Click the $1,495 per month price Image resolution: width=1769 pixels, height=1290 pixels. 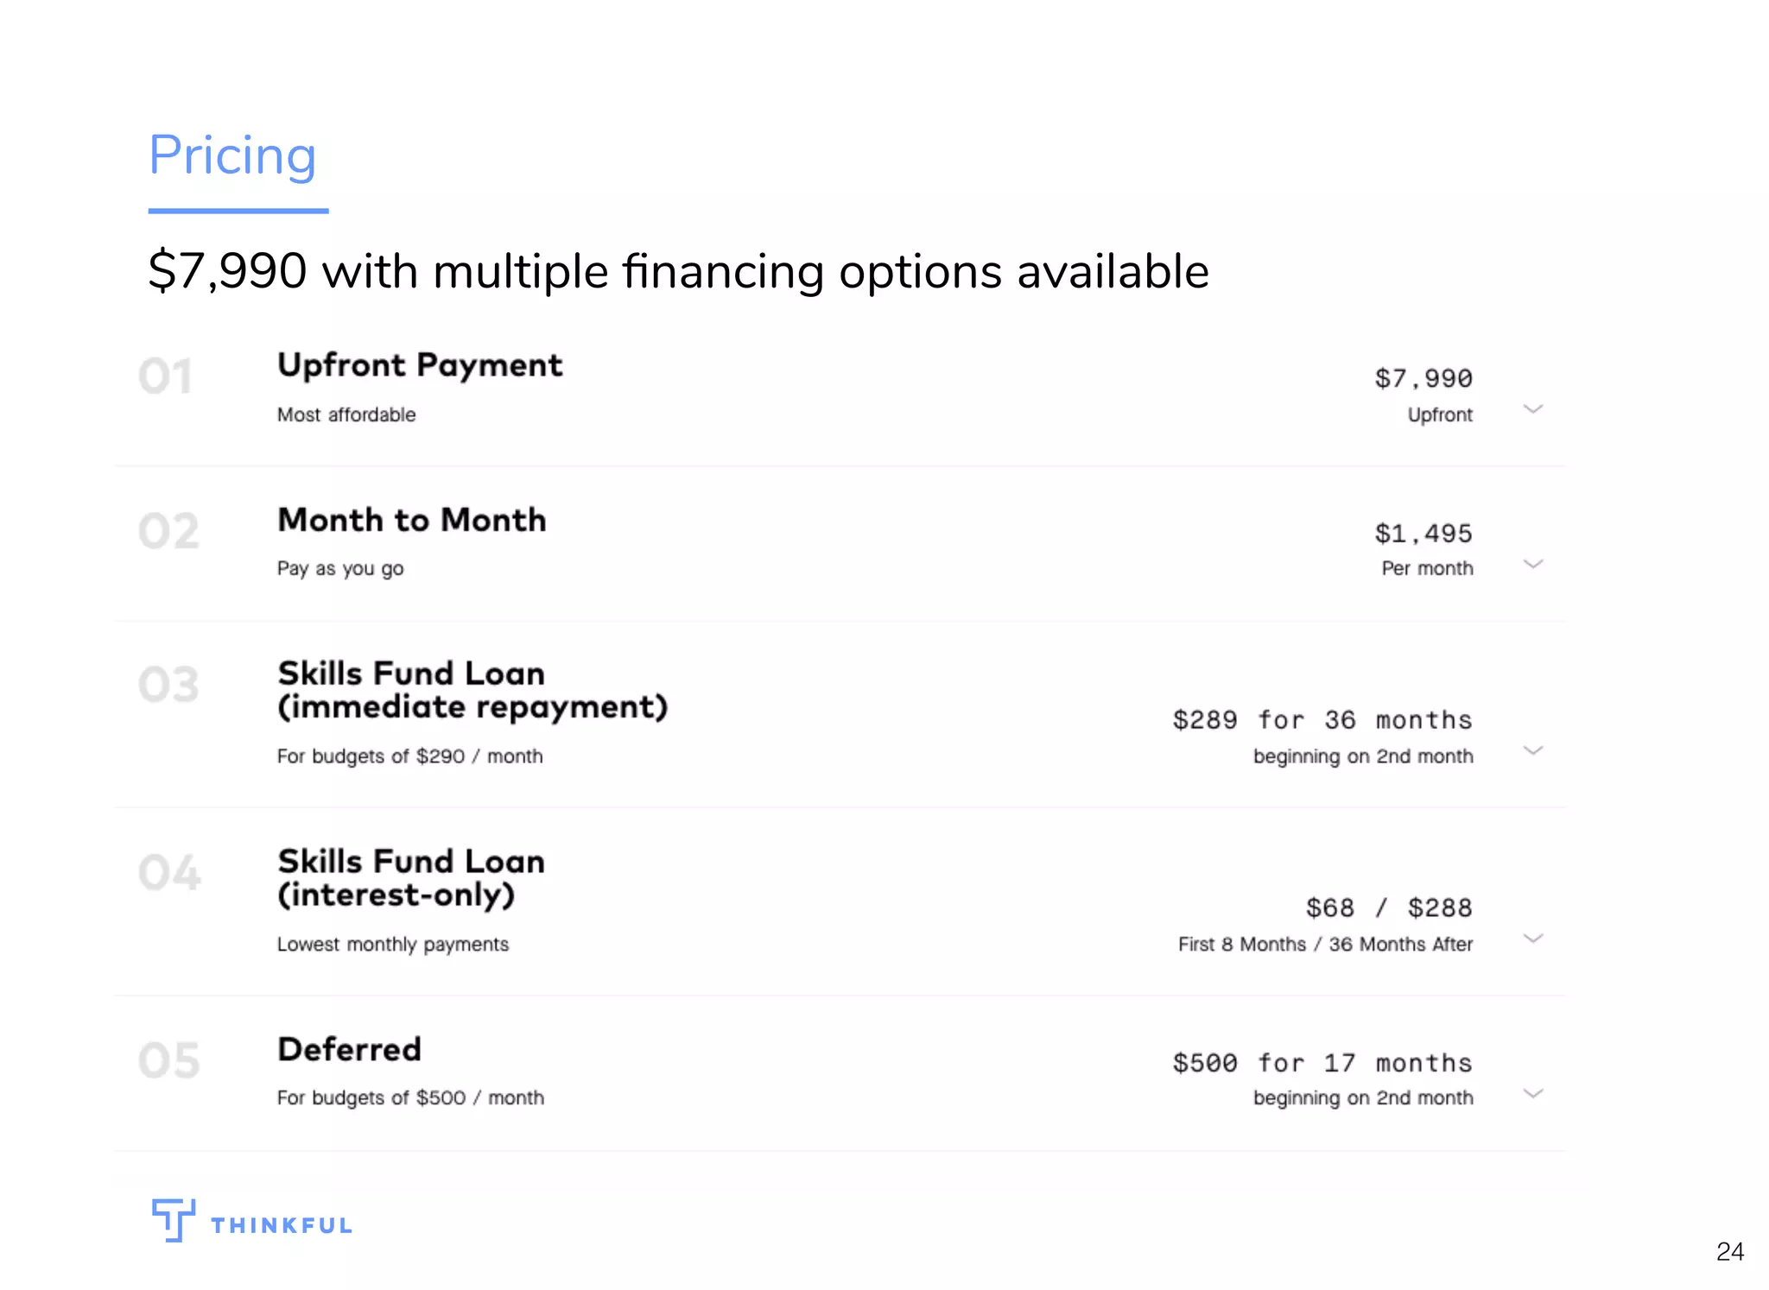(1423, 534)
